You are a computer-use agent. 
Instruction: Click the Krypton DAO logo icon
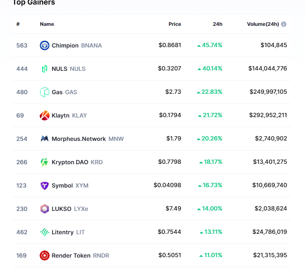pos(45,162)
